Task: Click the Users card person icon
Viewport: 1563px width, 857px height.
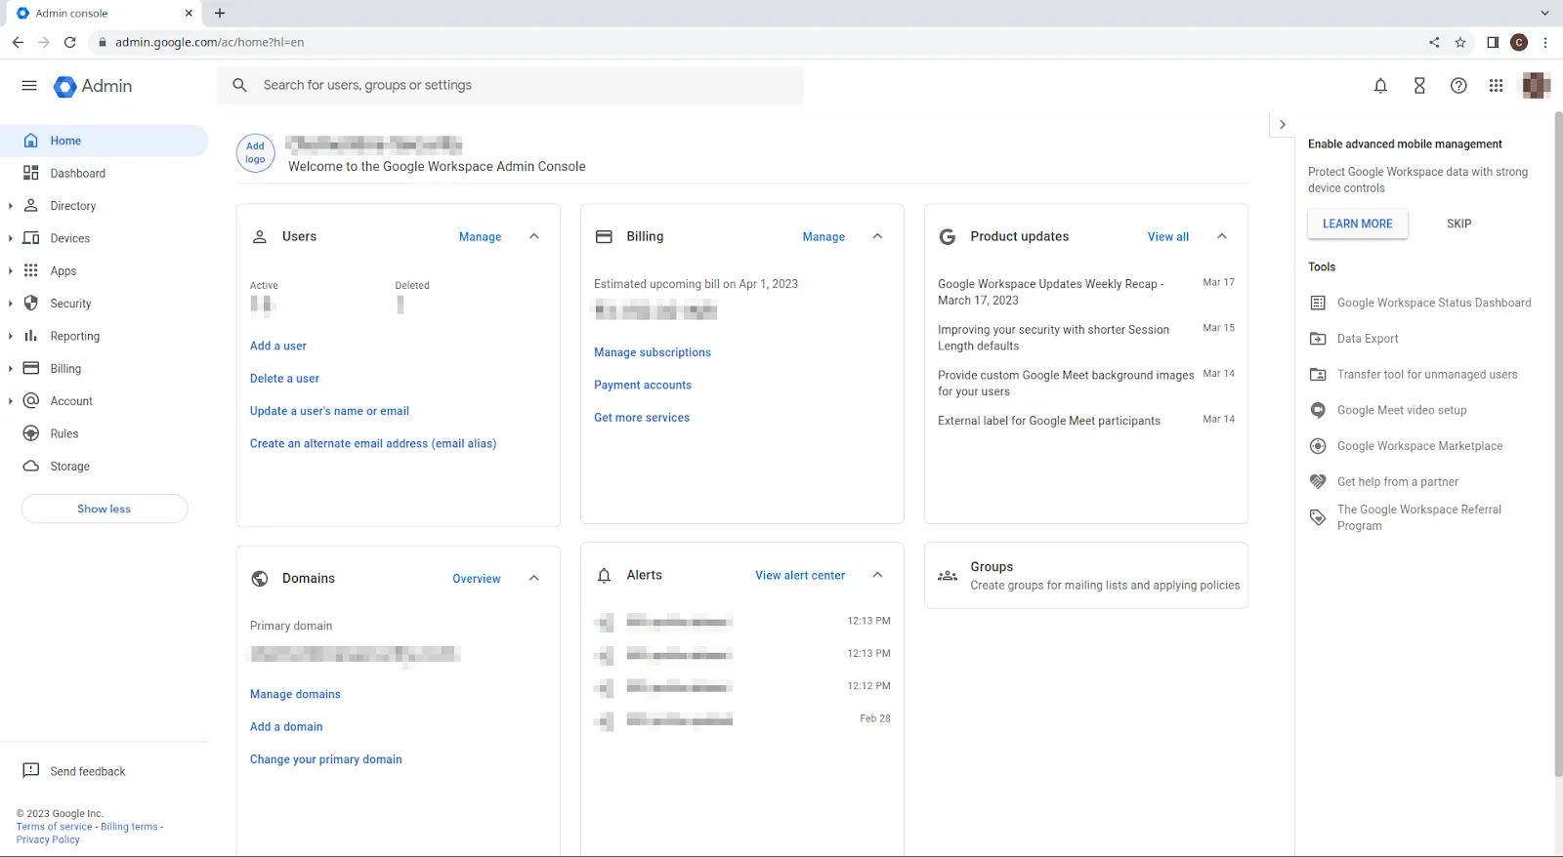Action: pos(260,236)
